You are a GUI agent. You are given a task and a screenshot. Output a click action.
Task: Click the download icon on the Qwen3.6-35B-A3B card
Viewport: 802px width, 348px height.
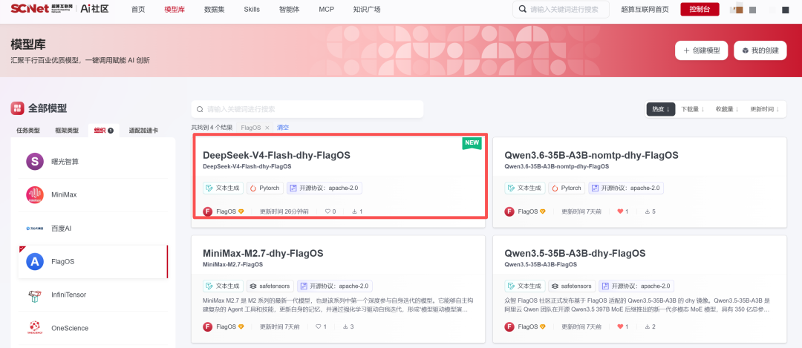[647, 211]
